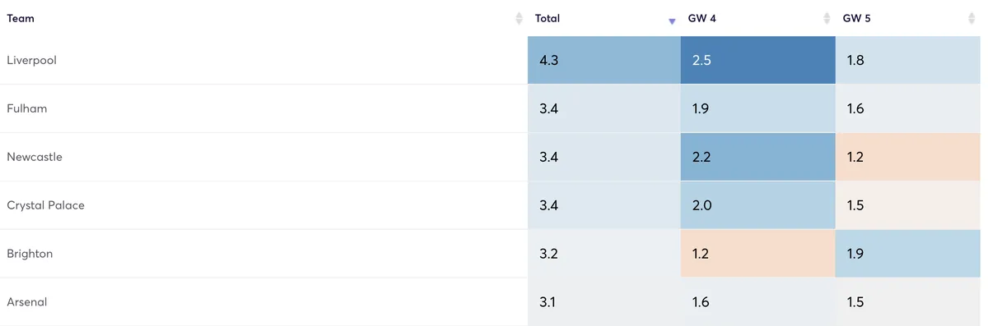Open the Brighton team row
The width and height of the screenshot is (988, 326).
[x=494, y=254]
